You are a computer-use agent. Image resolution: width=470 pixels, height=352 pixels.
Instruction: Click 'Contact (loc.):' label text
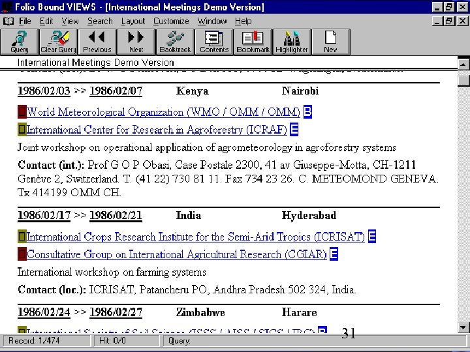[52, 289]
